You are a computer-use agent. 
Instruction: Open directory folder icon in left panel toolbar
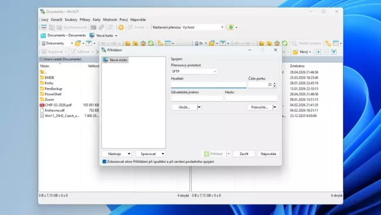pos(78,43)
